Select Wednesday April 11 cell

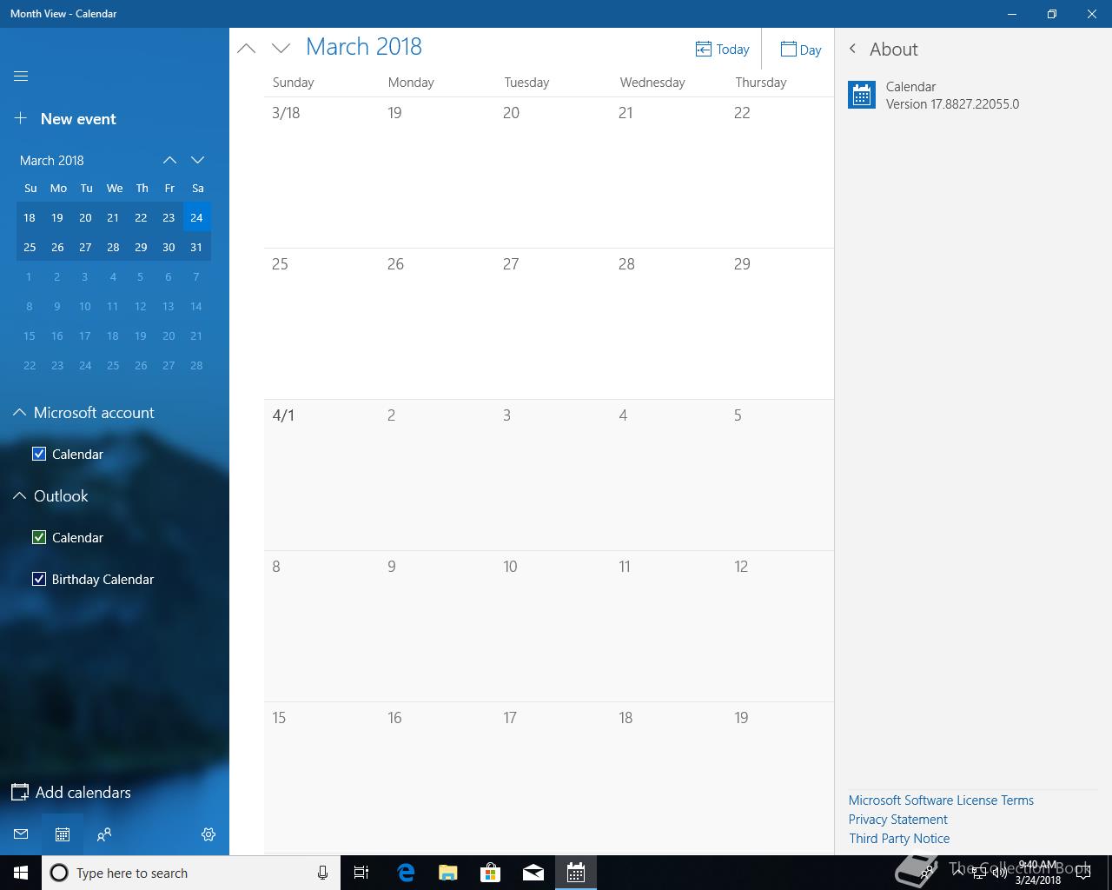[668, 626]
